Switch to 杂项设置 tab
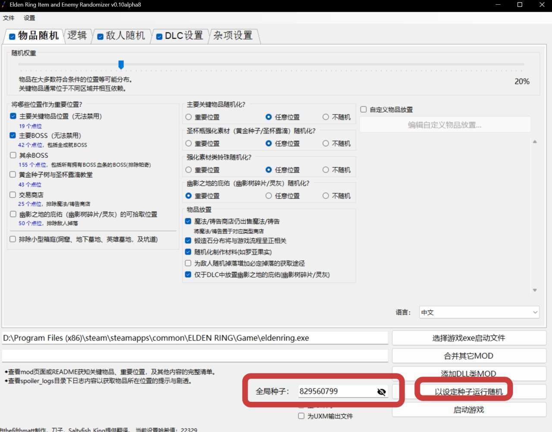552x432 pixels. [233, 36]
